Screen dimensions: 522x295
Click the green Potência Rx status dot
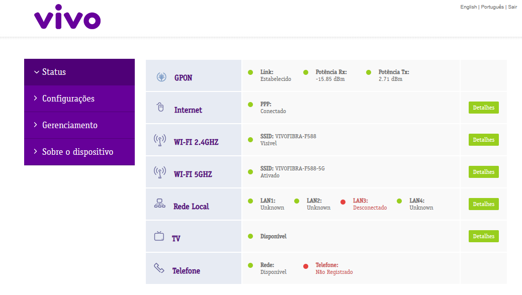(x=306, y=72)
